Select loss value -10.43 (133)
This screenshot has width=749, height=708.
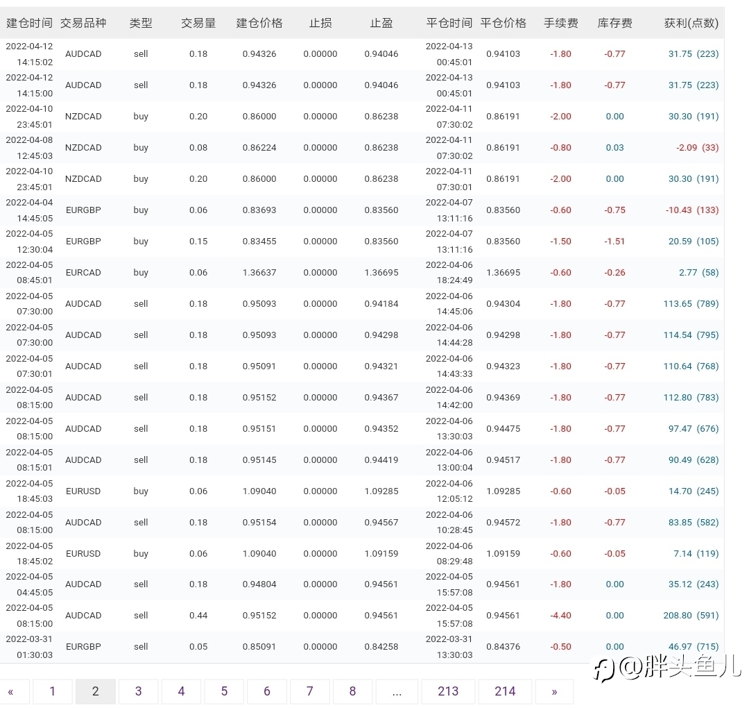[692, 210]
